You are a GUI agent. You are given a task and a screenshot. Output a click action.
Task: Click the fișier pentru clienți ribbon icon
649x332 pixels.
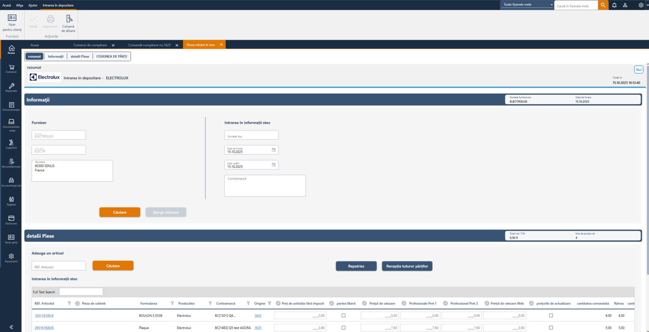pos(12,18)
